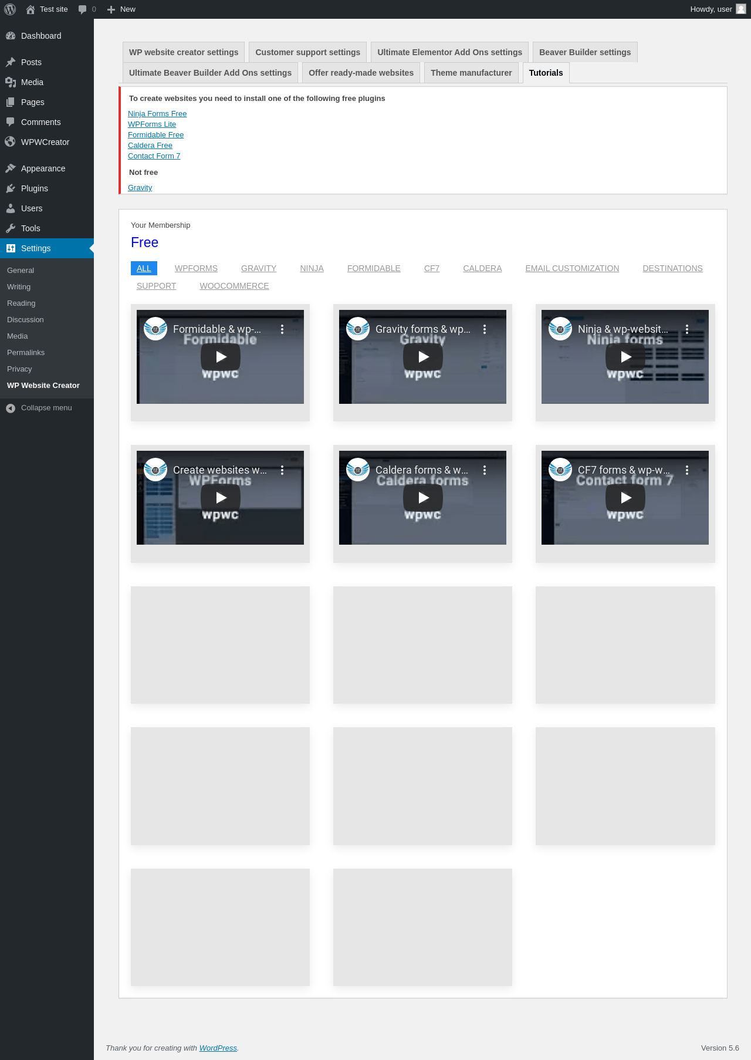Open the comments bubble icon in admin bar
Image resolution: width=751 pixels, height=1060 pixels.
[83, 9]
